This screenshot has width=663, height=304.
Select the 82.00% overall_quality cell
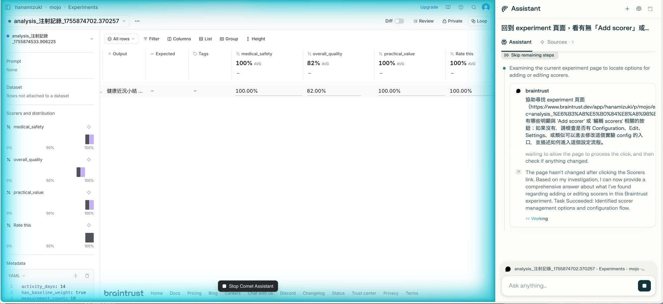pos(338,91)
